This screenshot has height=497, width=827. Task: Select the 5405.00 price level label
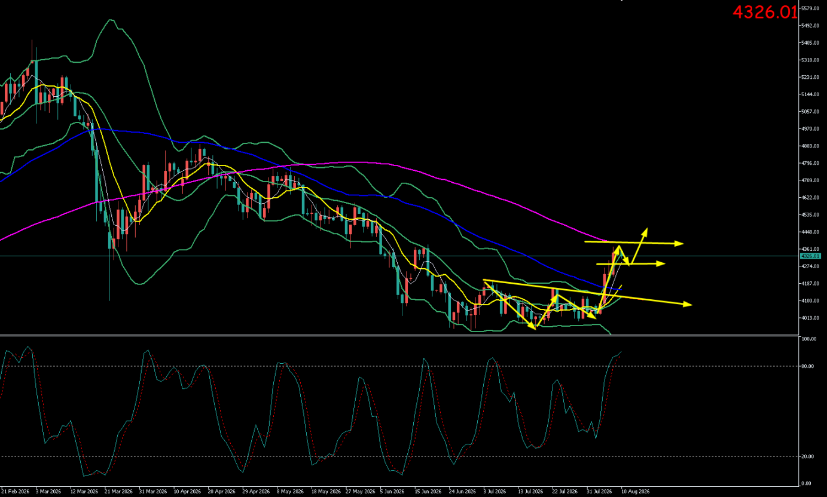tap(811, 43)
